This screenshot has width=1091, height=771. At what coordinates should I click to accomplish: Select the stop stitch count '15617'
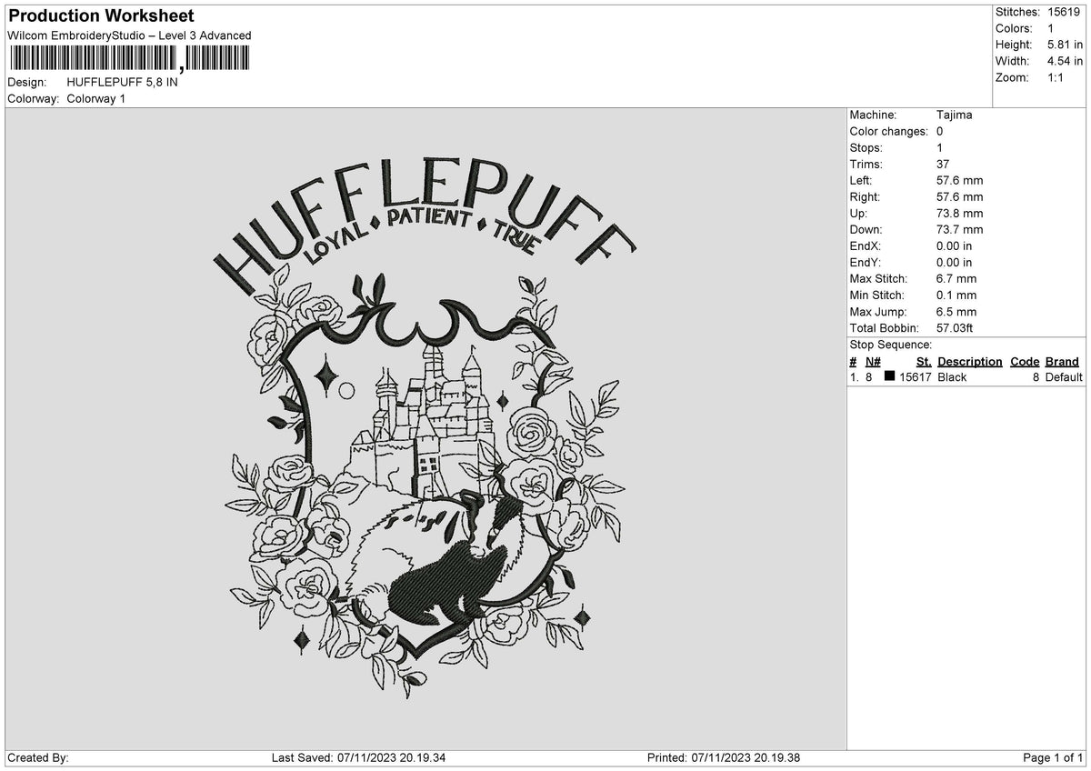(x=916, y=376)
